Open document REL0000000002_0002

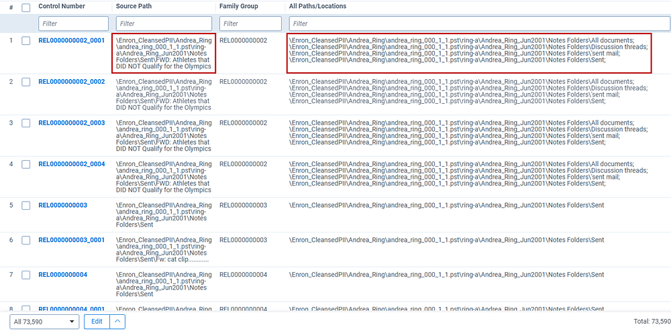click(x=72, y=82)
